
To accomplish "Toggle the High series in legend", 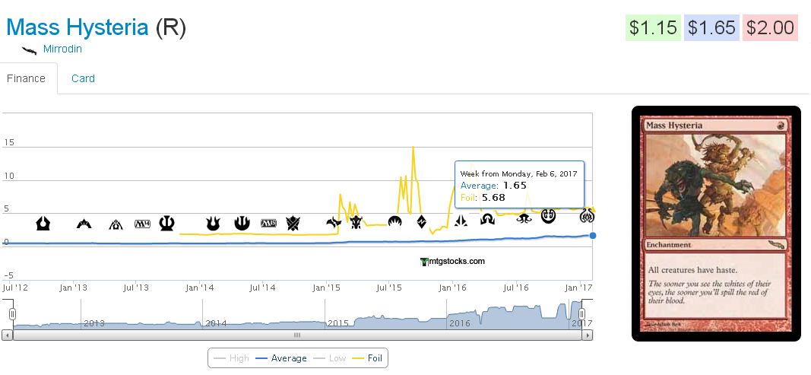I will coord(231,358).
